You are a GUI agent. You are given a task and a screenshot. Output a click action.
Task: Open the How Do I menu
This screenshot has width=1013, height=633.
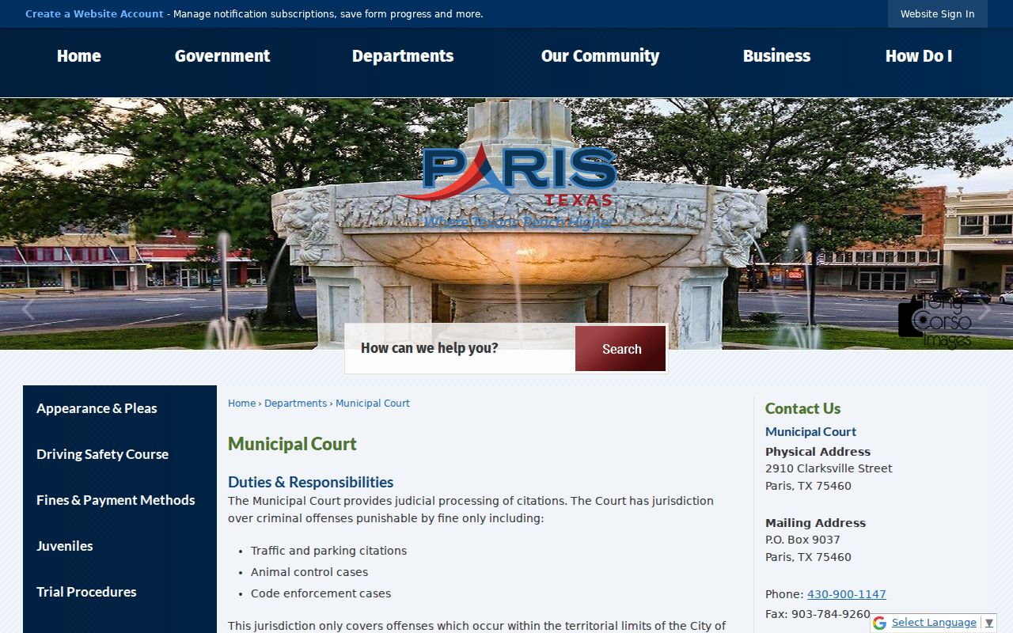pyautogui.click(x=919, y=56)
